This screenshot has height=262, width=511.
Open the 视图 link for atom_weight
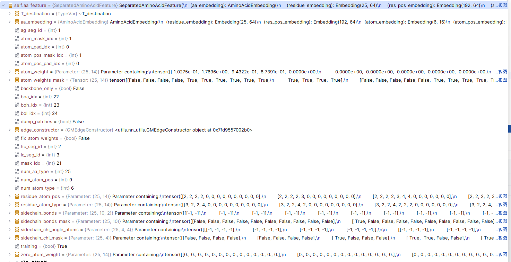pyautogui.click(x=503, y=72)
